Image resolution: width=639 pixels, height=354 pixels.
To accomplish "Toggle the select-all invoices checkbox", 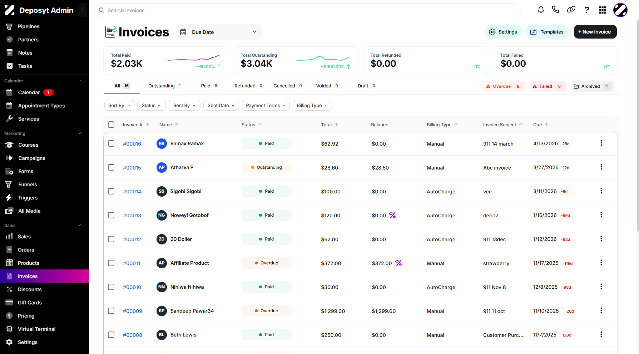I will (111, 125).
